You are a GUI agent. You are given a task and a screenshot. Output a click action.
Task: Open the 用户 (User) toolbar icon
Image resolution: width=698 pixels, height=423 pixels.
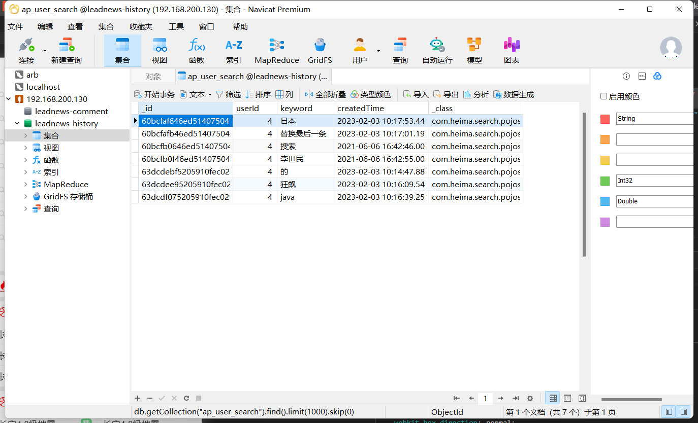click(360, 50)
